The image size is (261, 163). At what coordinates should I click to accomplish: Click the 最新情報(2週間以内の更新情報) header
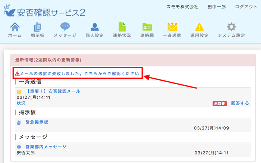[48, 60]
